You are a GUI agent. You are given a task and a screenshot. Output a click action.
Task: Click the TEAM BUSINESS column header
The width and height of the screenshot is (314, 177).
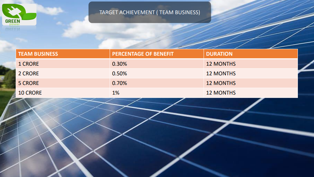38,54
